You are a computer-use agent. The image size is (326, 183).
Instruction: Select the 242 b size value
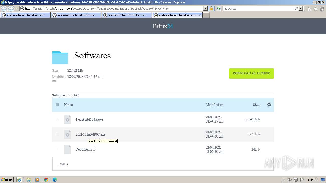tap(255, 149)
